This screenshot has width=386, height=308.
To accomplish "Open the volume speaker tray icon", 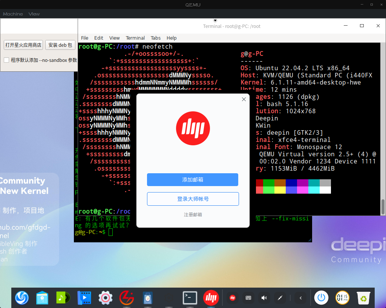I will coord(264,298).
